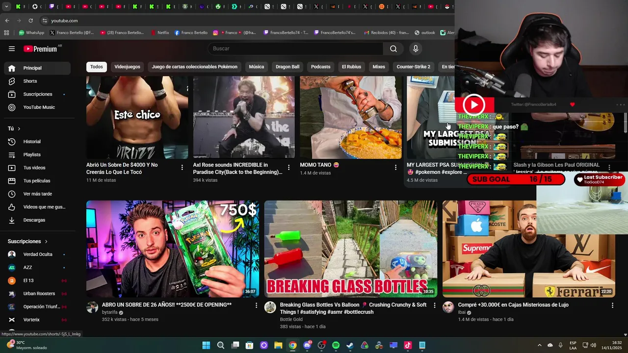Open options for Cajas Misteriosas de Lujo video
Screen dimensions: 628x353
click(612, 305)
